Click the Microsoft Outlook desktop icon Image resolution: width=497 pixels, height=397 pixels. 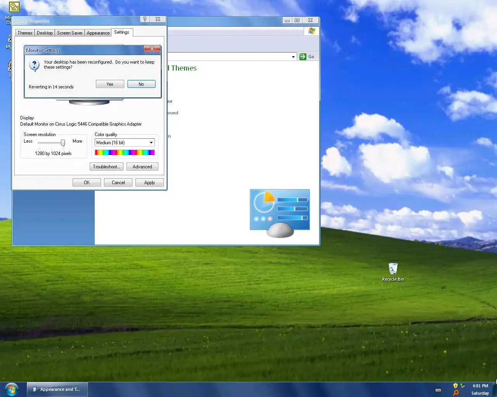tap(14, 7)
